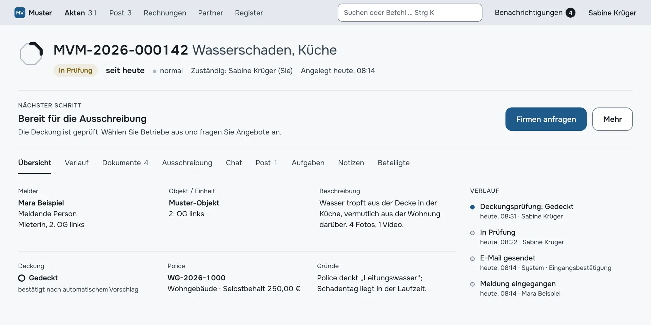The image size is (651, 325).
Task: Click the timeline dot beside In Prüfung entry
Action: pos(472,233)
